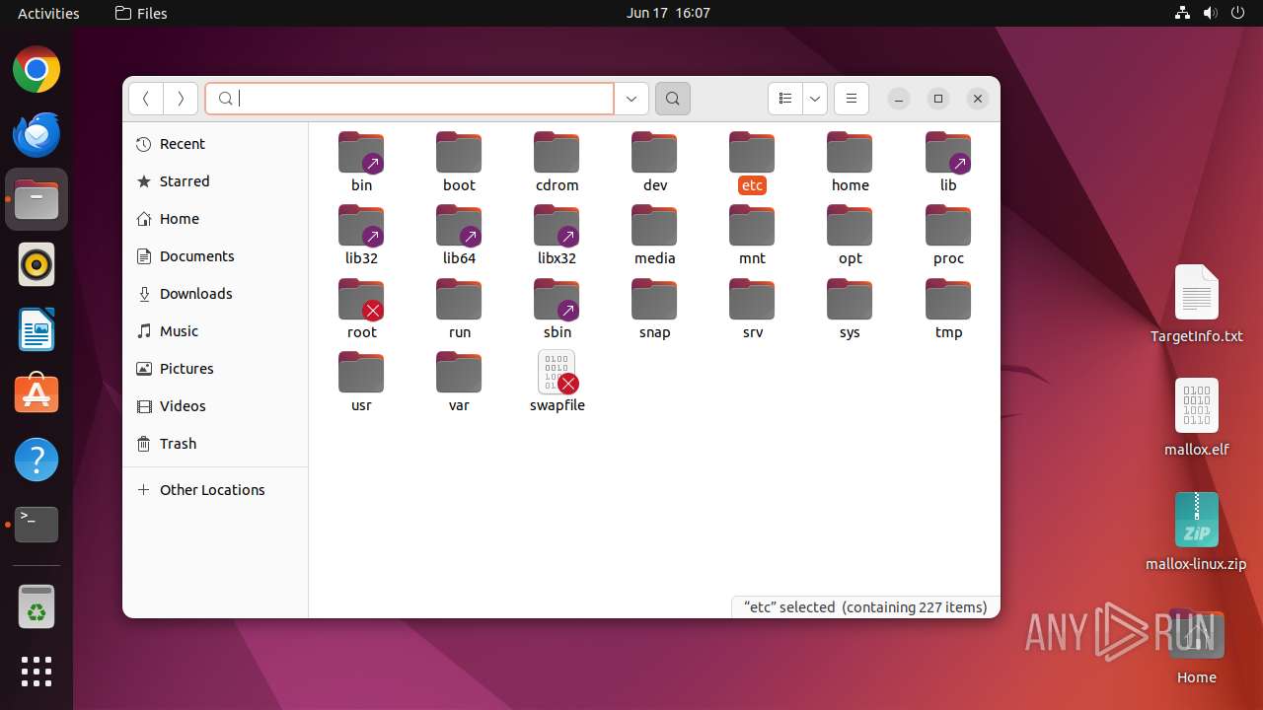Go to Pictures in sidebar
The height and width of the screenshot is (710, 1263).
pos(215,369)
